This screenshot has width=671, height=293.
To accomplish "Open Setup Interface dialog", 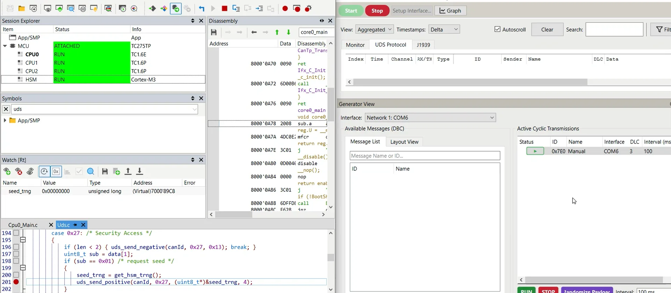I will (x=412, y=11).
